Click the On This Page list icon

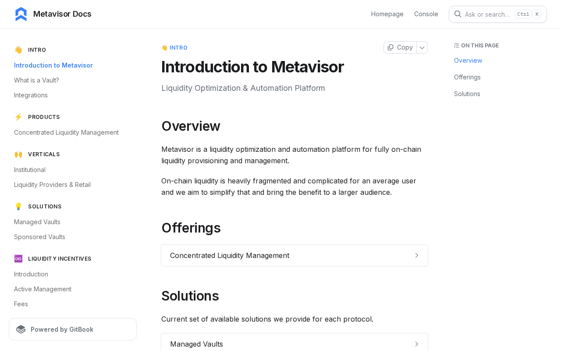click(457, 46)
